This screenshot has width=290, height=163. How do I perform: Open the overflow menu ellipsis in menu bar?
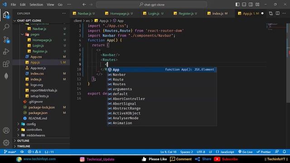(69, 5)
